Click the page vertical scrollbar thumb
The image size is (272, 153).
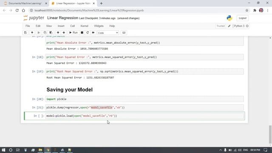[270, 134]
